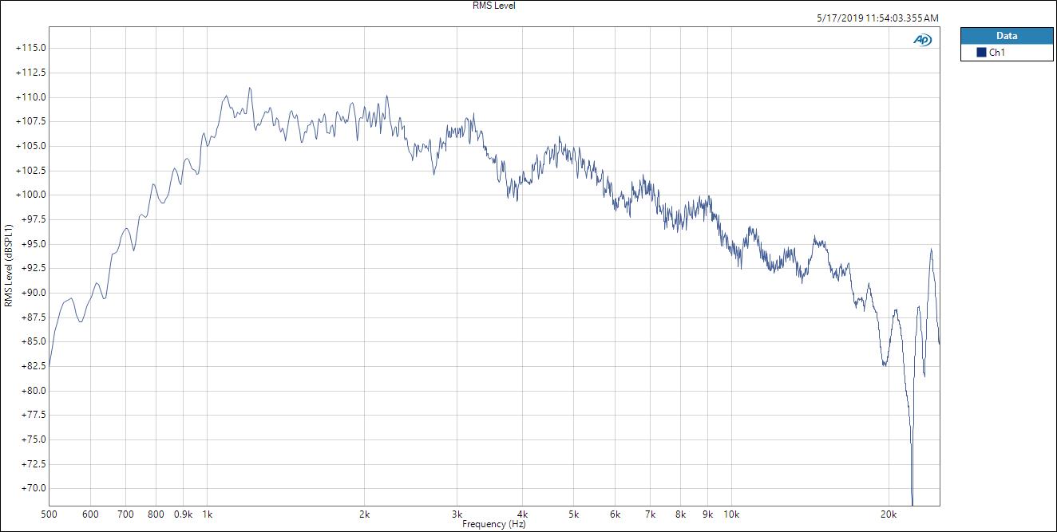Click the +92.5 y-axis value
The image size is (1057, 532).
click(x=34, y=268)
